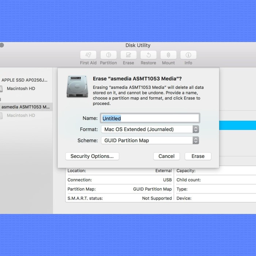The image size is (256, 256).
Task: Open the Partition tool icon
Action: pos(108,55)
